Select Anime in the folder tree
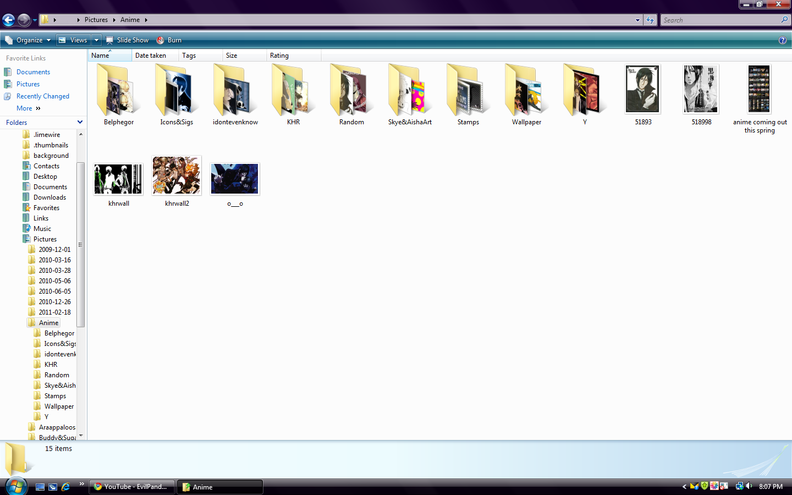This screenshot has height=495, width=792. [48, 323]
